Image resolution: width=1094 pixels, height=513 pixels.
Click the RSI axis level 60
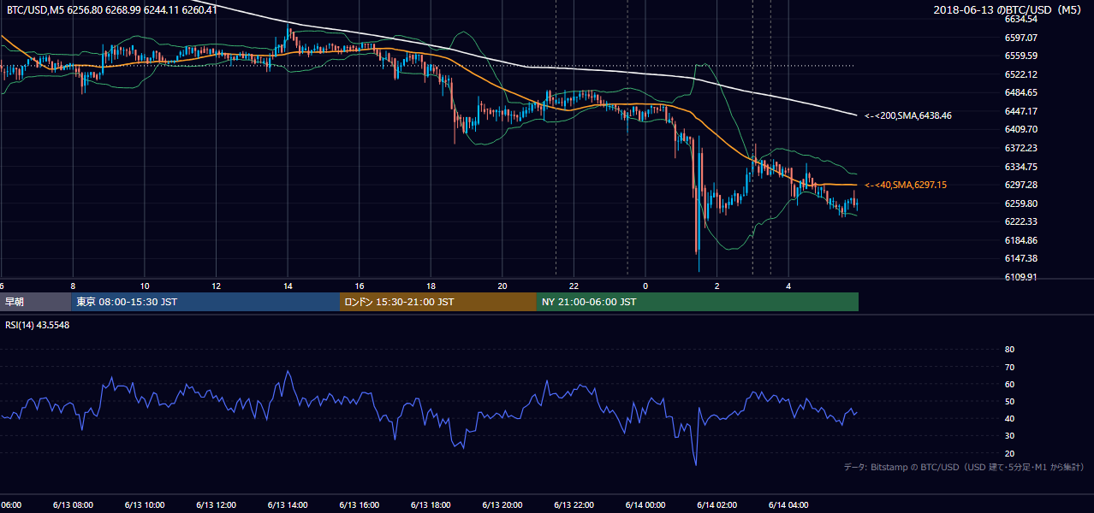[x=1009, y=384]
